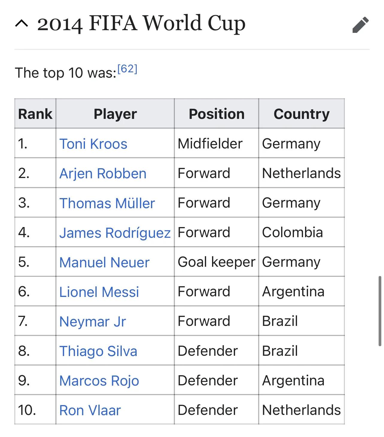Open Ron Vlaar player link
This screenshot has height=437, width=384.
(90, 410)
